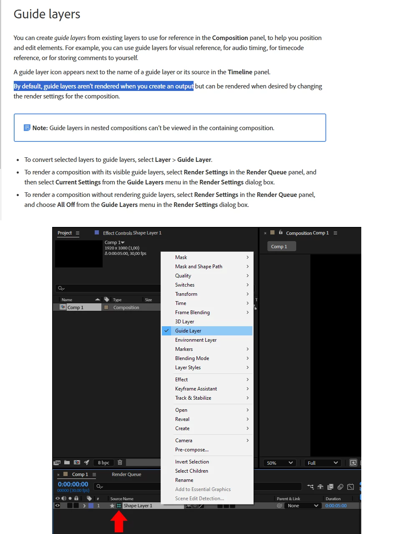
Task: Click the new composition icon in Project panel
Action: 77,462
